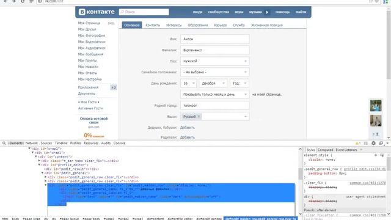Open Мои Настройки in sidebar
The height and width of the screenshot is (220, 391).
pos(90,79)
